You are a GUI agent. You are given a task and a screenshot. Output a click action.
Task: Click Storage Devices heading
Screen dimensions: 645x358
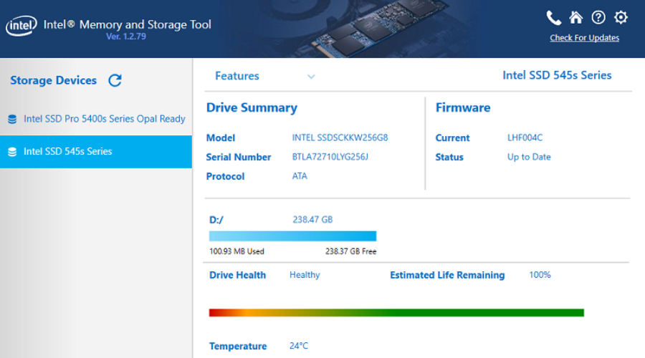(54, 80)
